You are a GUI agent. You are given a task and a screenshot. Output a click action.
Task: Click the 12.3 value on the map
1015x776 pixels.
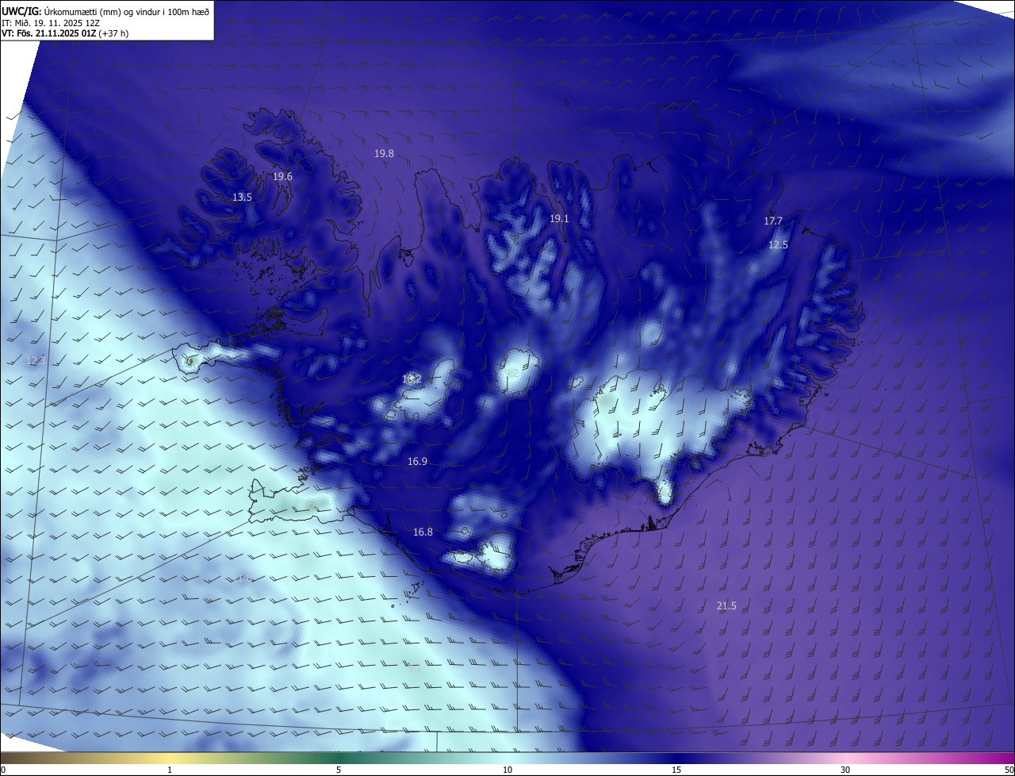[36, 361]
